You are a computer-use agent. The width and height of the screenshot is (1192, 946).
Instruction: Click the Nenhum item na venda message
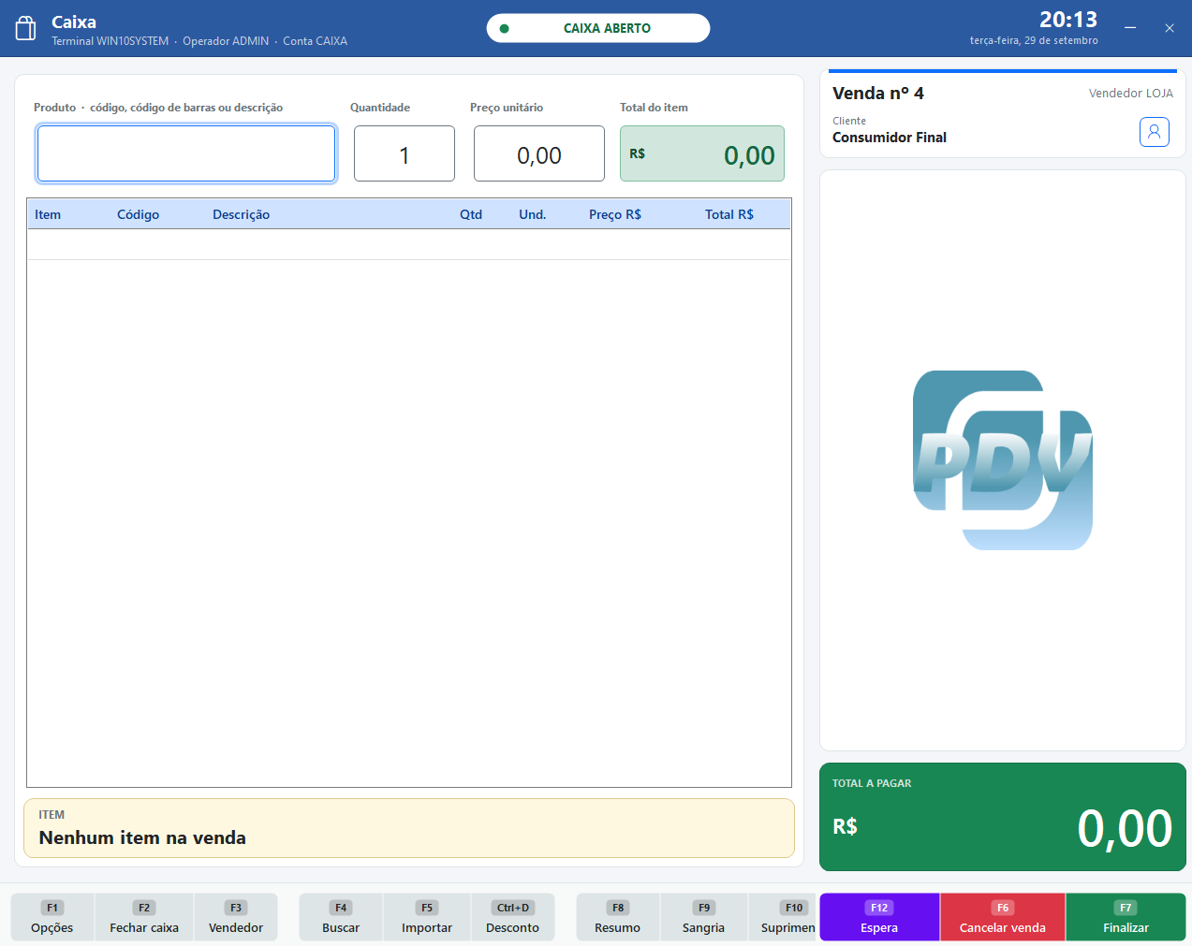click(x=142, y=837)
